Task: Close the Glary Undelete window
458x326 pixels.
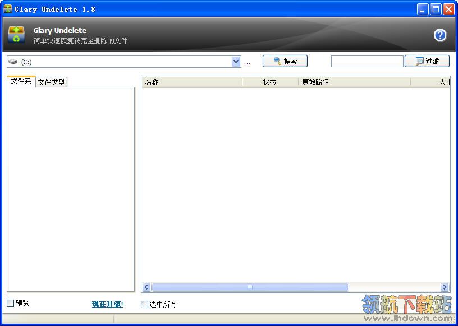Action: 448,10
